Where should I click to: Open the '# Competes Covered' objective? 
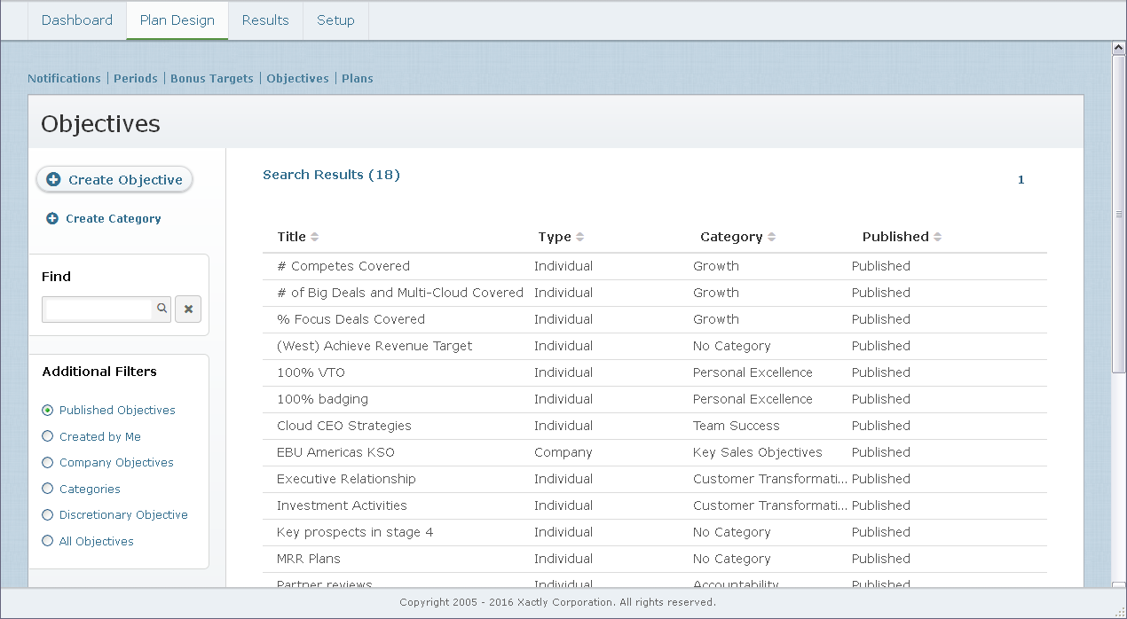coord(343,266)
